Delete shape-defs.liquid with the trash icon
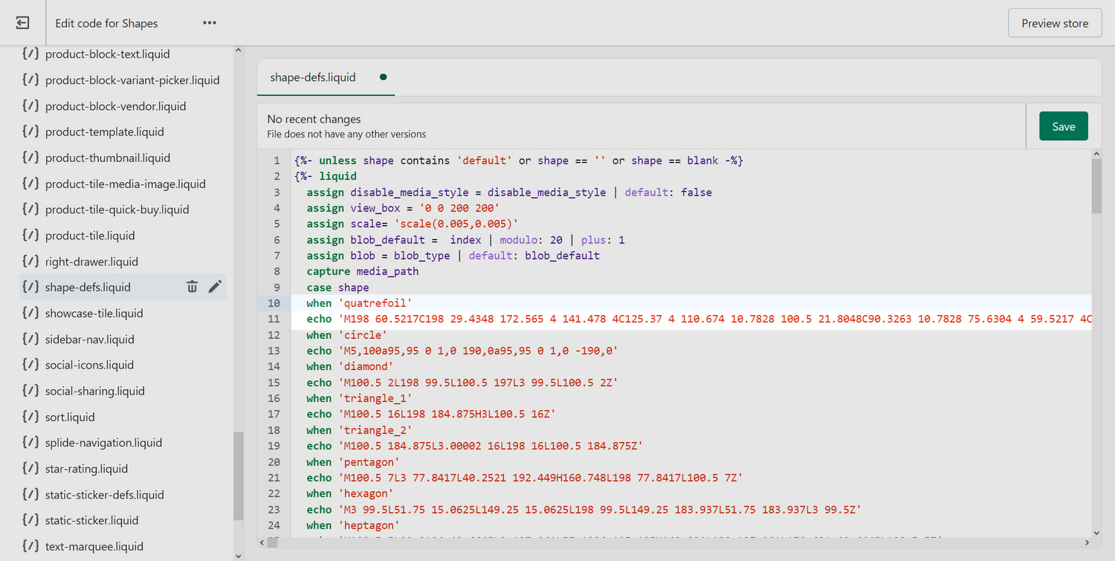Viewport: 1115px width, 561px height. (x=192, y=287)
